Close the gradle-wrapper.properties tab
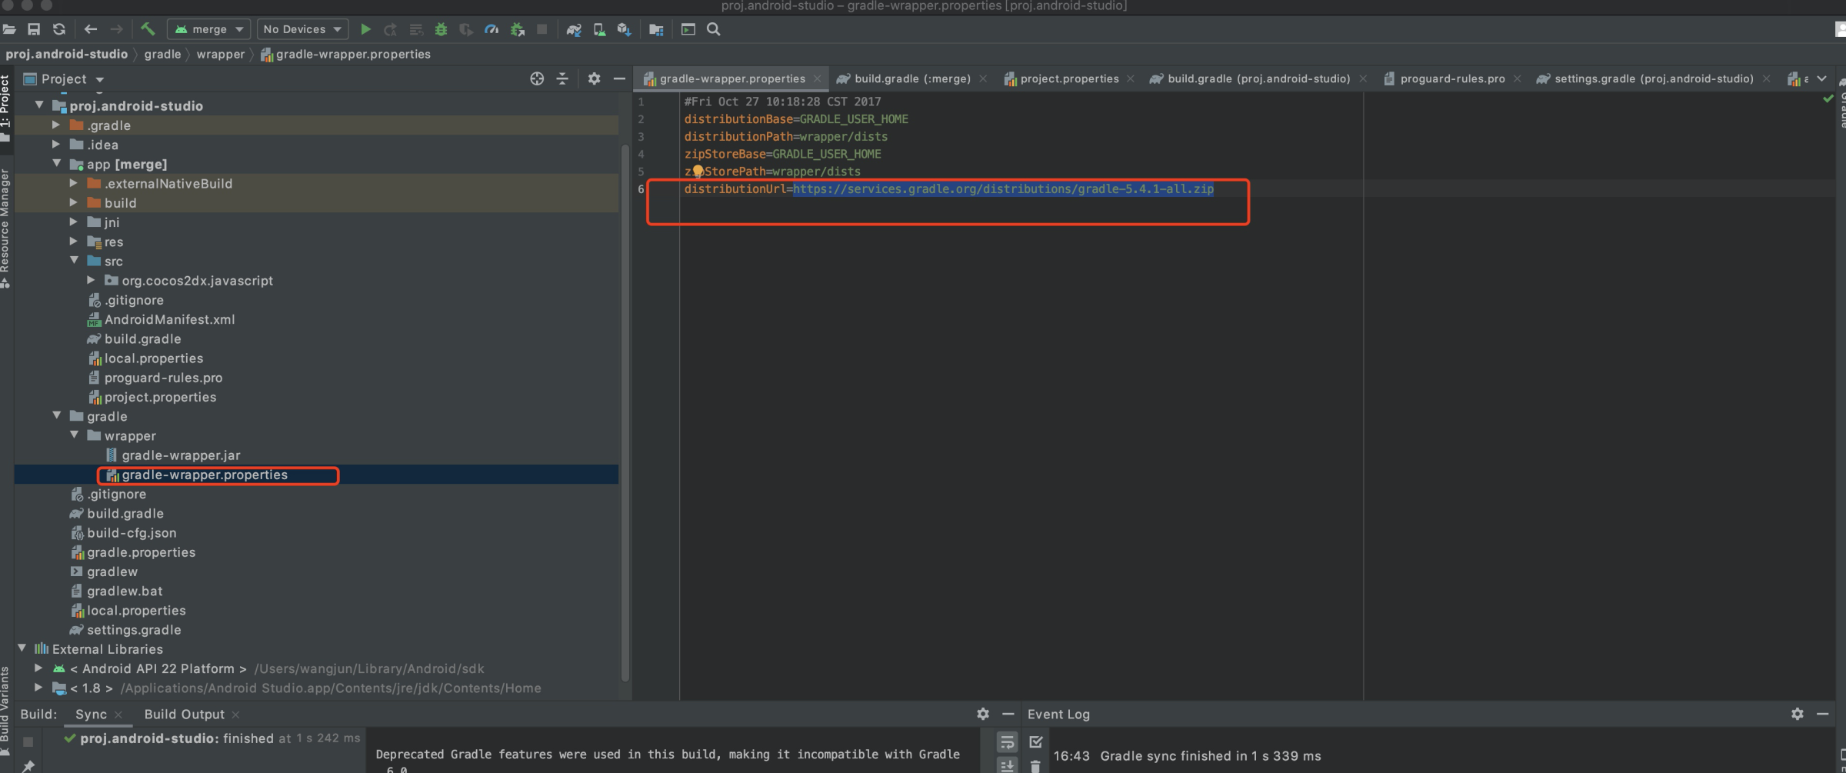1846x773 pixels. 817,78
